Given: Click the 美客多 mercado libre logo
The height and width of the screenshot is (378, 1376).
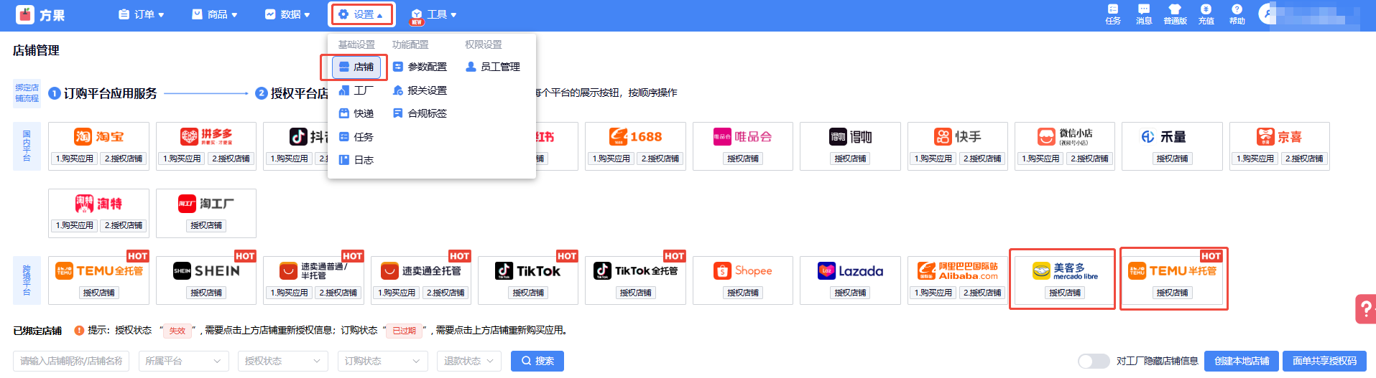Looking at the screenshot, I should (x=1065, y=270).
